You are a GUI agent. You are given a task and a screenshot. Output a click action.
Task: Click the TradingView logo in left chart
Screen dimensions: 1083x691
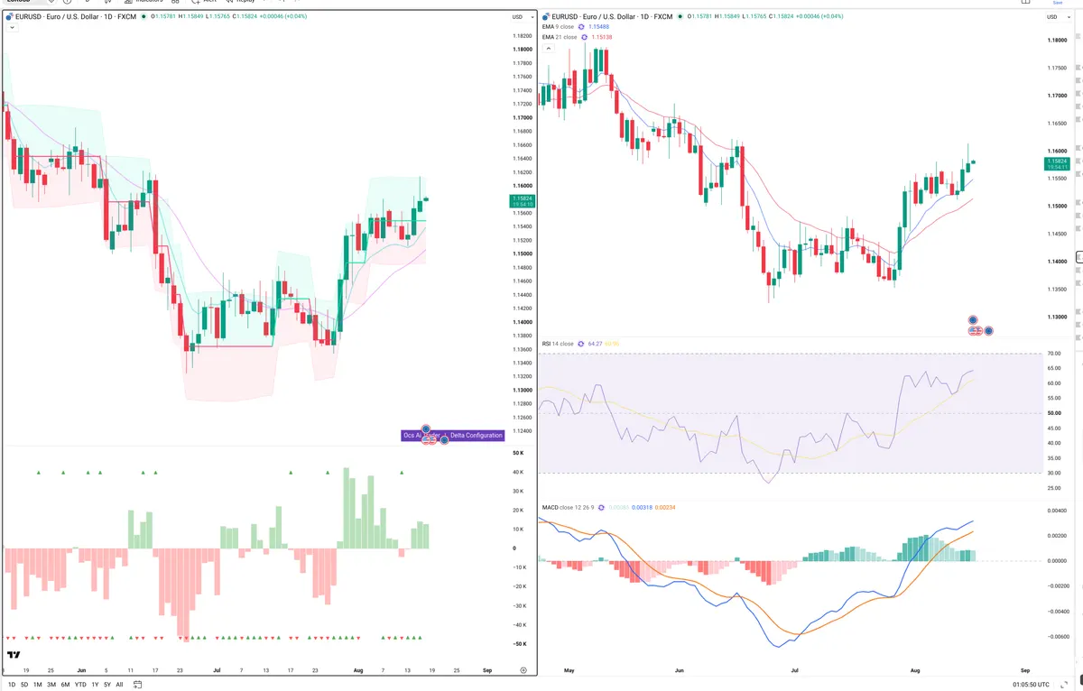tap(14, 655)
